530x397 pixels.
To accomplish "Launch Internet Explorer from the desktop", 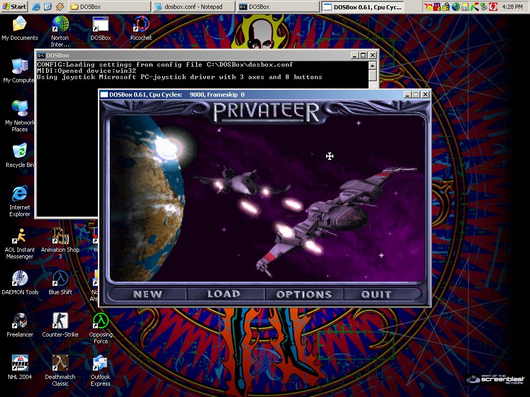I will [19, 194].
